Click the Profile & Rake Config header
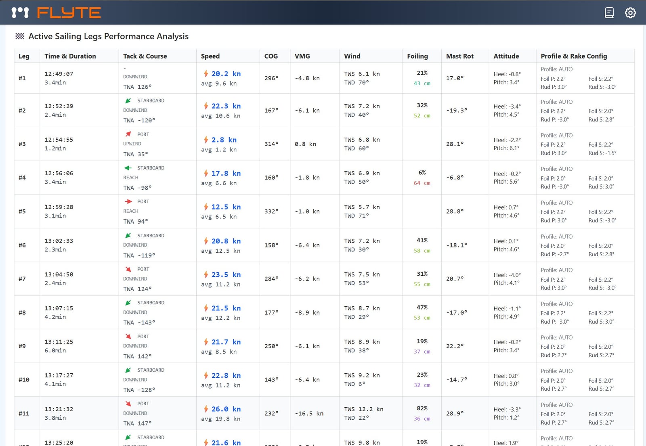The height and width of the screenshot is (446, 646). [x=573, y=56]
